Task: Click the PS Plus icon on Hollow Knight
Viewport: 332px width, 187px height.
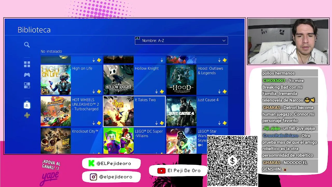Action: 162,92
